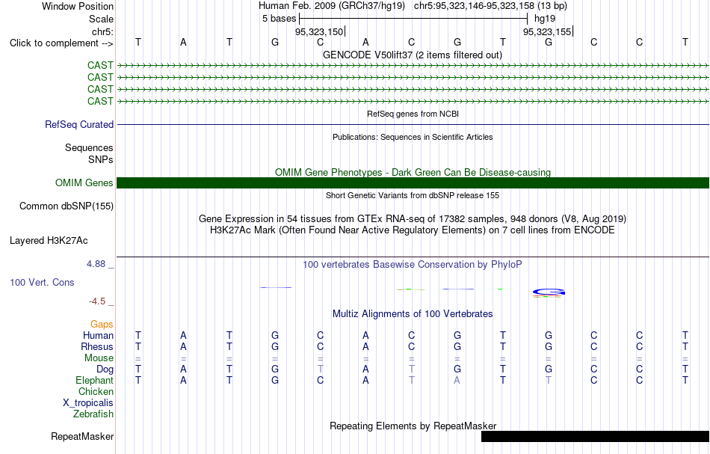710x454 pixels.
Task: Click the '5 bases' scale label
Action: [279, 19]
